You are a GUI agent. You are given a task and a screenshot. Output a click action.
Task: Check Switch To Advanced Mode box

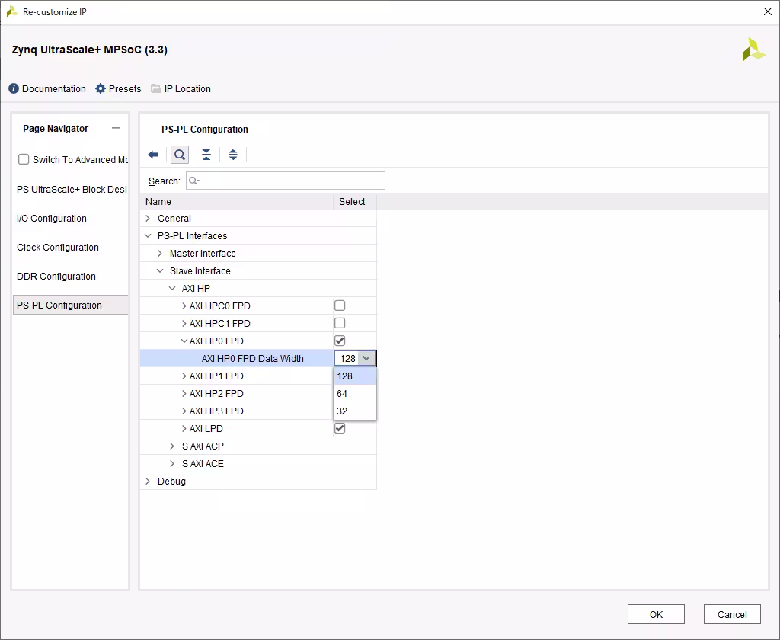[x=24, y=159]
